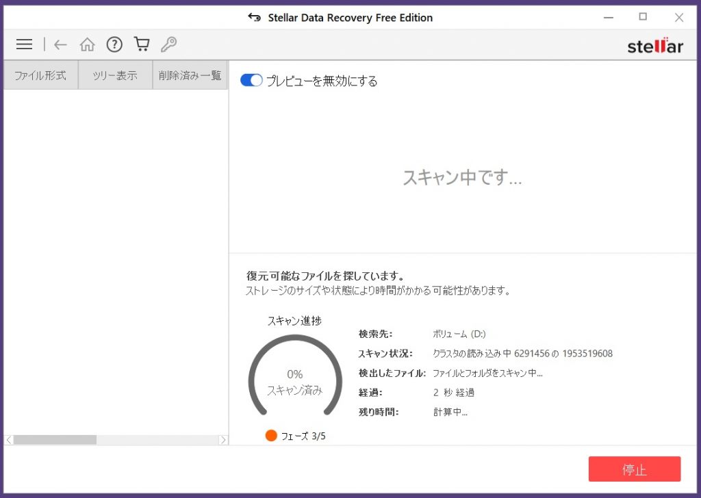Switch to the 削除済み一覧 tab
The image size is (701, 498).
190,75
